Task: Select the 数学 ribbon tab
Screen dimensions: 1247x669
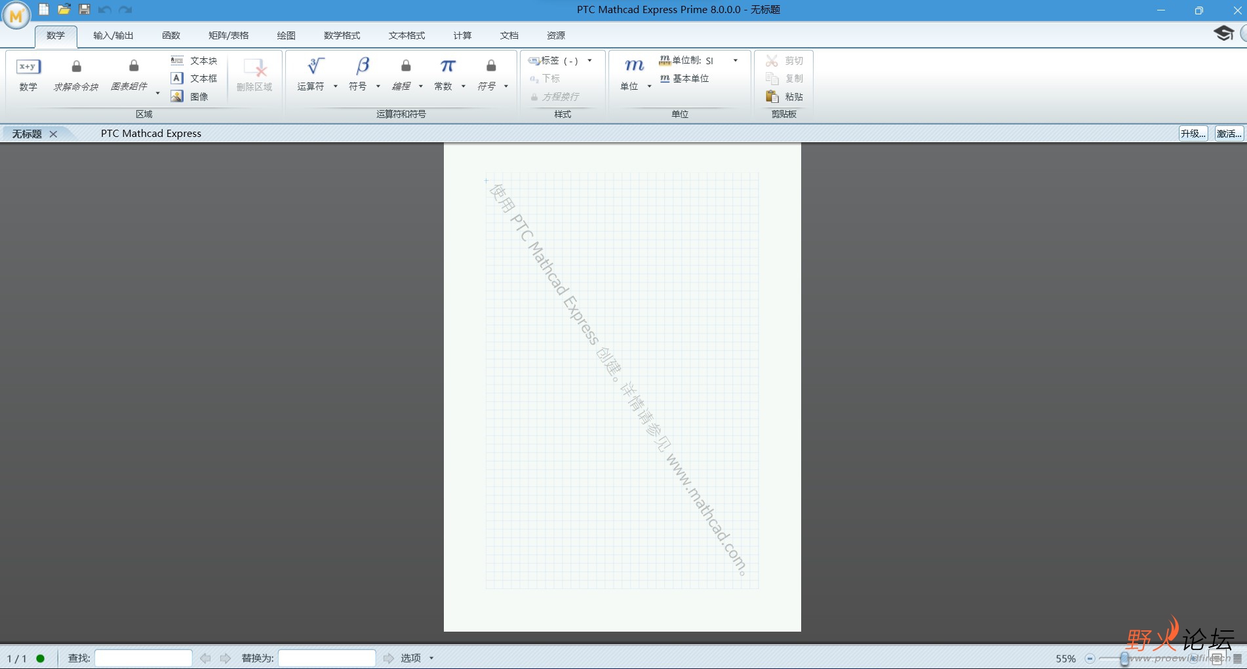Action: [x=56, y=35]
